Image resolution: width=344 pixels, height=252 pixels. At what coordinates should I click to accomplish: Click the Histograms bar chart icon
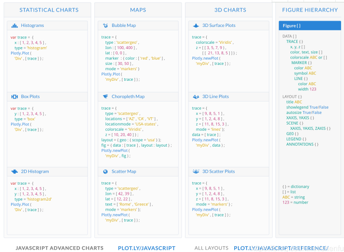(x=14, y=25)
